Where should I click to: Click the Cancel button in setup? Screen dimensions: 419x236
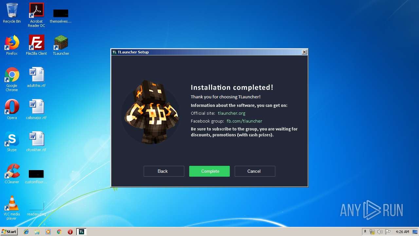(255, 171)
